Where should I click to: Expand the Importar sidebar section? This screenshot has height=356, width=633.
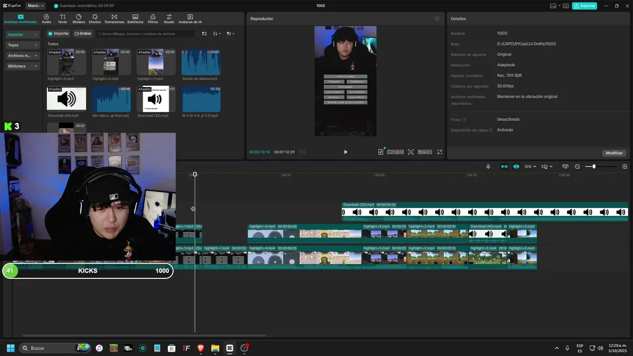22,35
